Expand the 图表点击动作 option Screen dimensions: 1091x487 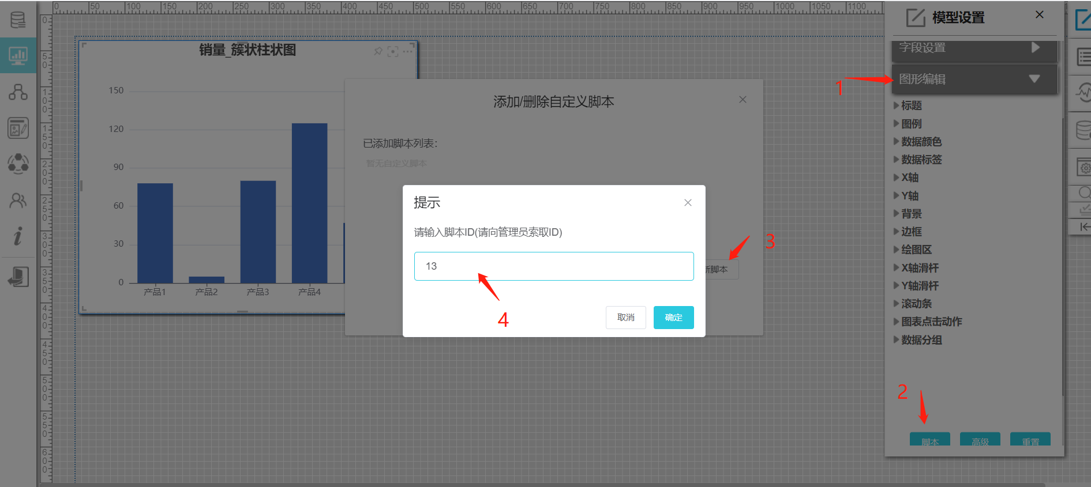931,322
